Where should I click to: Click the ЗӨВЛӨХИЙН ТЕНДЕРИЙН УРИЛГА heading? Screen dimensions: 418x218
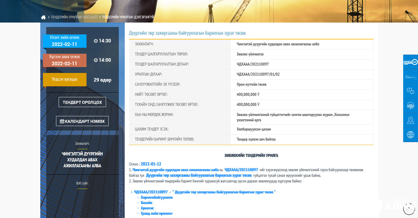[251, 155]
